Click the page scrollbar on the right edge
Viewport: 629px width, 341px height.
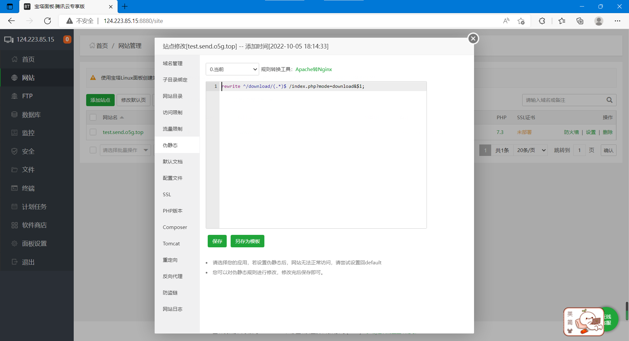[627, 311]
